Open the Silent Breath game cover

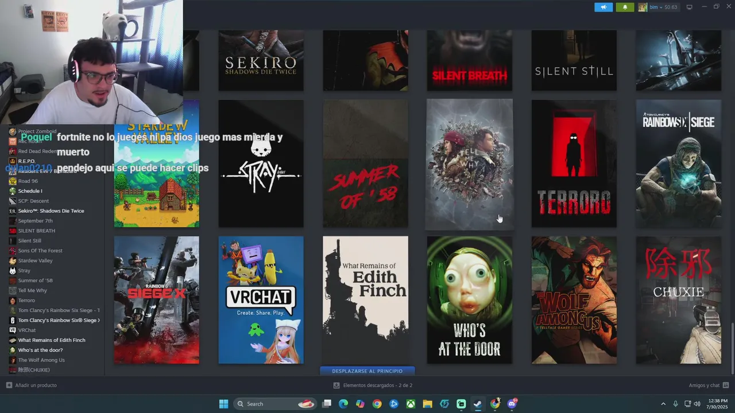(x=470, y=60)
